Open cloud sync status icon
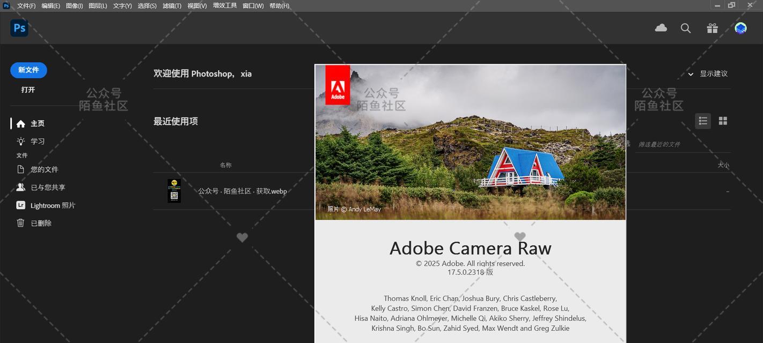The image size is (763, 343). (661, 28)
